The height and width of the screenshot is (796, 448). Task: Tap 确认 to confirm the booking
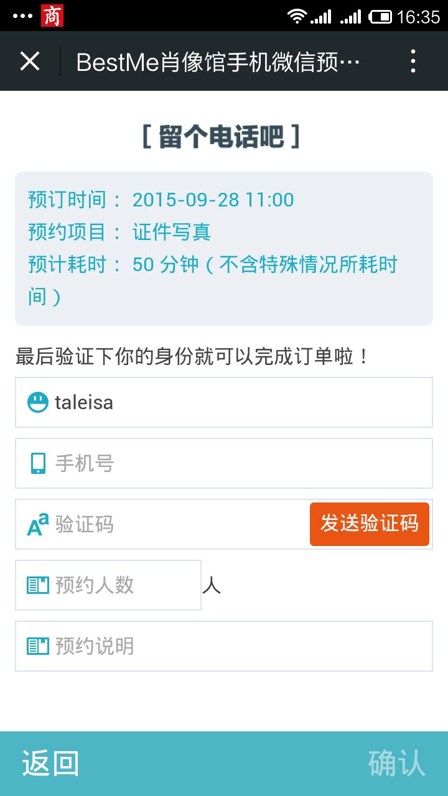[396, 763]
